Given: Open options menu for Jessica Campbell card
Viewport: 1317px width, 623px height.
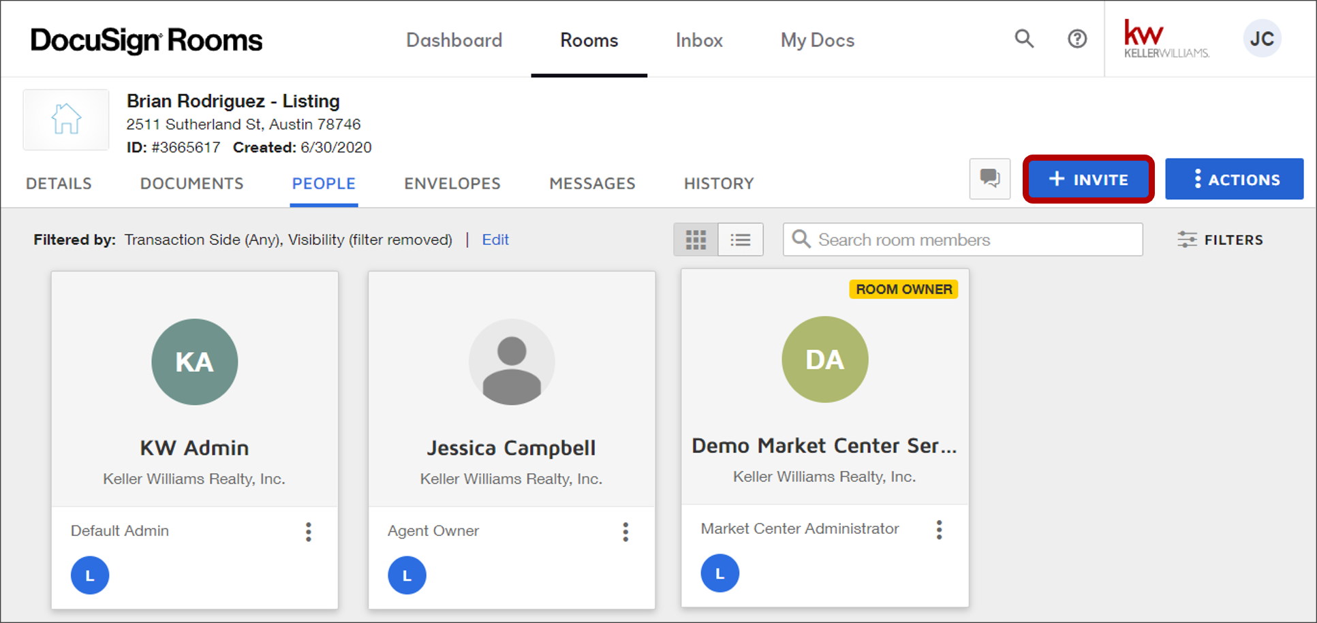Looking at the screenshot, I should [625, 532].
